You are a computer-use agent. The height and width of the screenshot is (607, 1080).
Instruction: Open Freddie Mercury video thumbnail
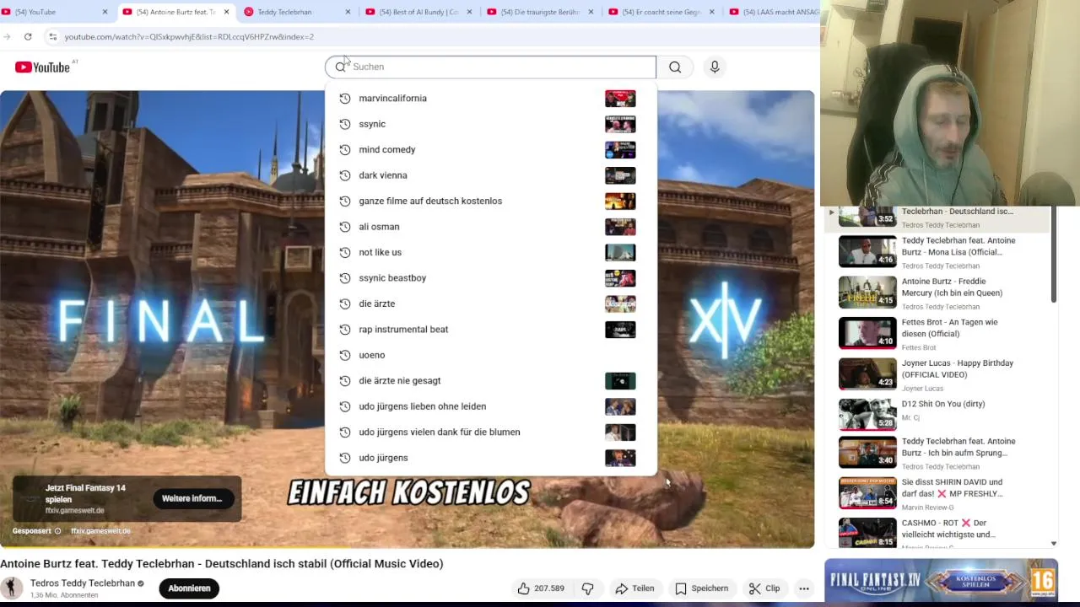[x=867, y=293]
